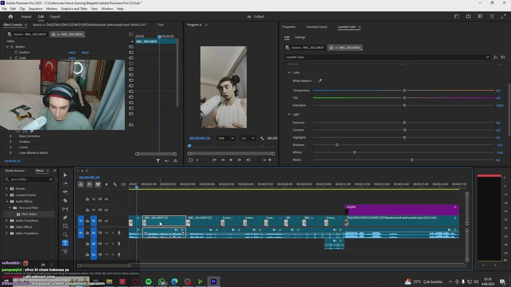511x287 pixels.
Task: Select the purple Graphic clip
Action: (402, 210)
